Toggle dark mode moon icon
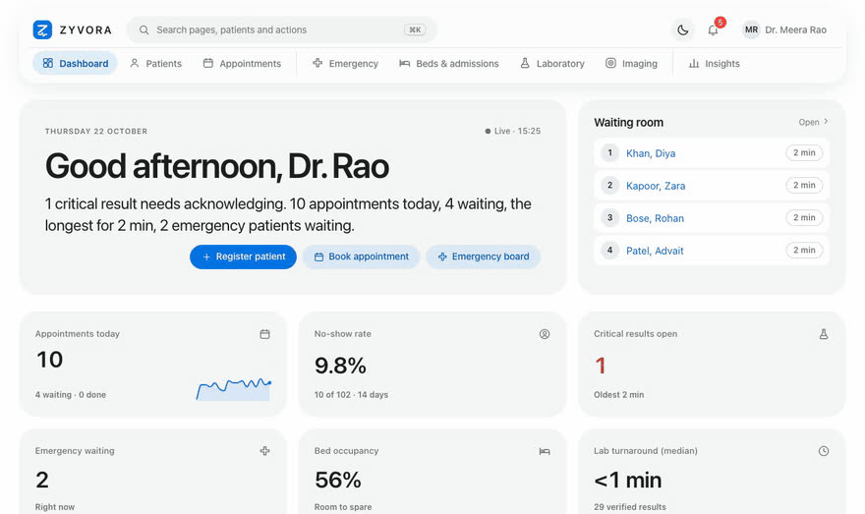The height and width of the screenshot is (514, 865). pyautogui.click(x=683, y=29)
